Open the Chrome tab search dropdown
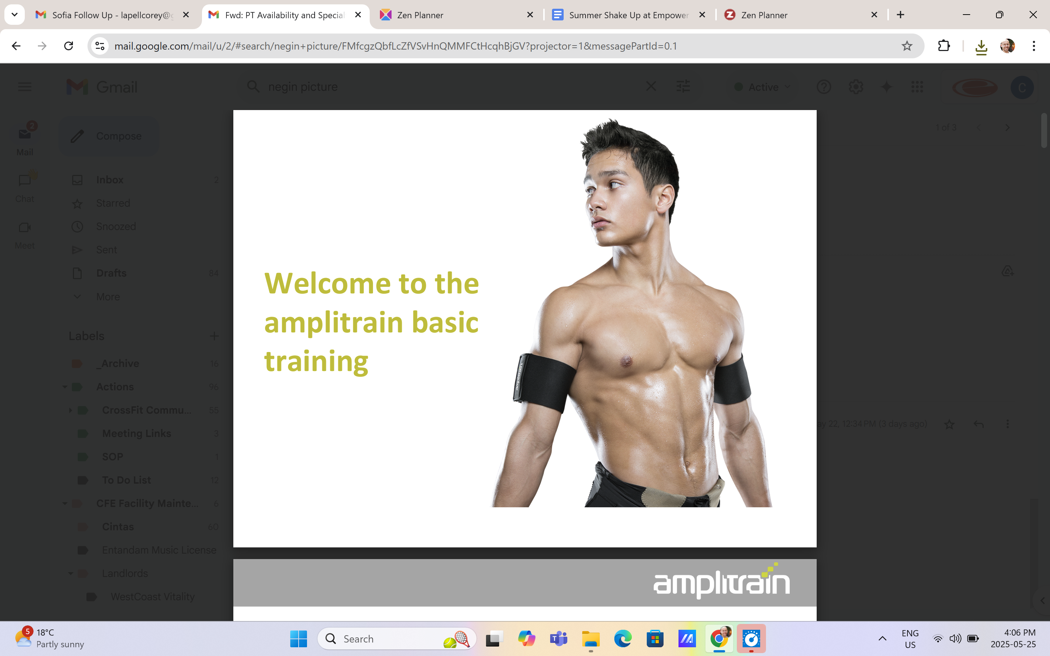Screen dimensions: 1050x656 [x=14, y=15]
